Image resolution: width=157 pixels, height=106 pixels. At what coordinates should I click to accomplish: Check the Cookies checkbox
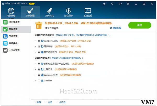click(39, 81)
